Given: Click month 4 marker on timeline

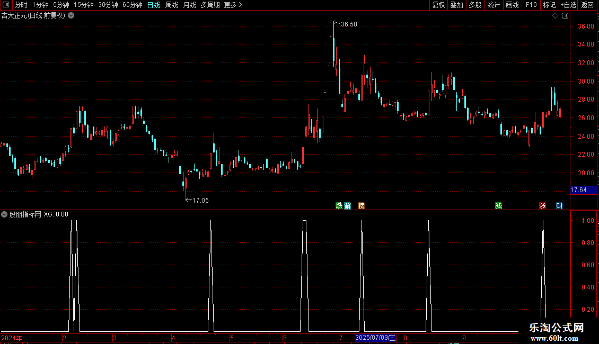Looking at the screenshot, I should [173, 338].
